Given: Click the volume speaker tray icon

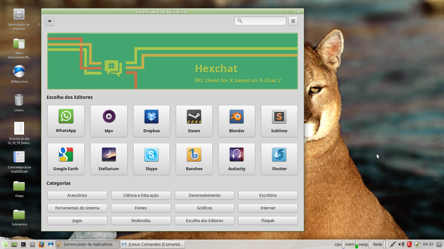Looking at the screenshot, I should tap(401, 244).
